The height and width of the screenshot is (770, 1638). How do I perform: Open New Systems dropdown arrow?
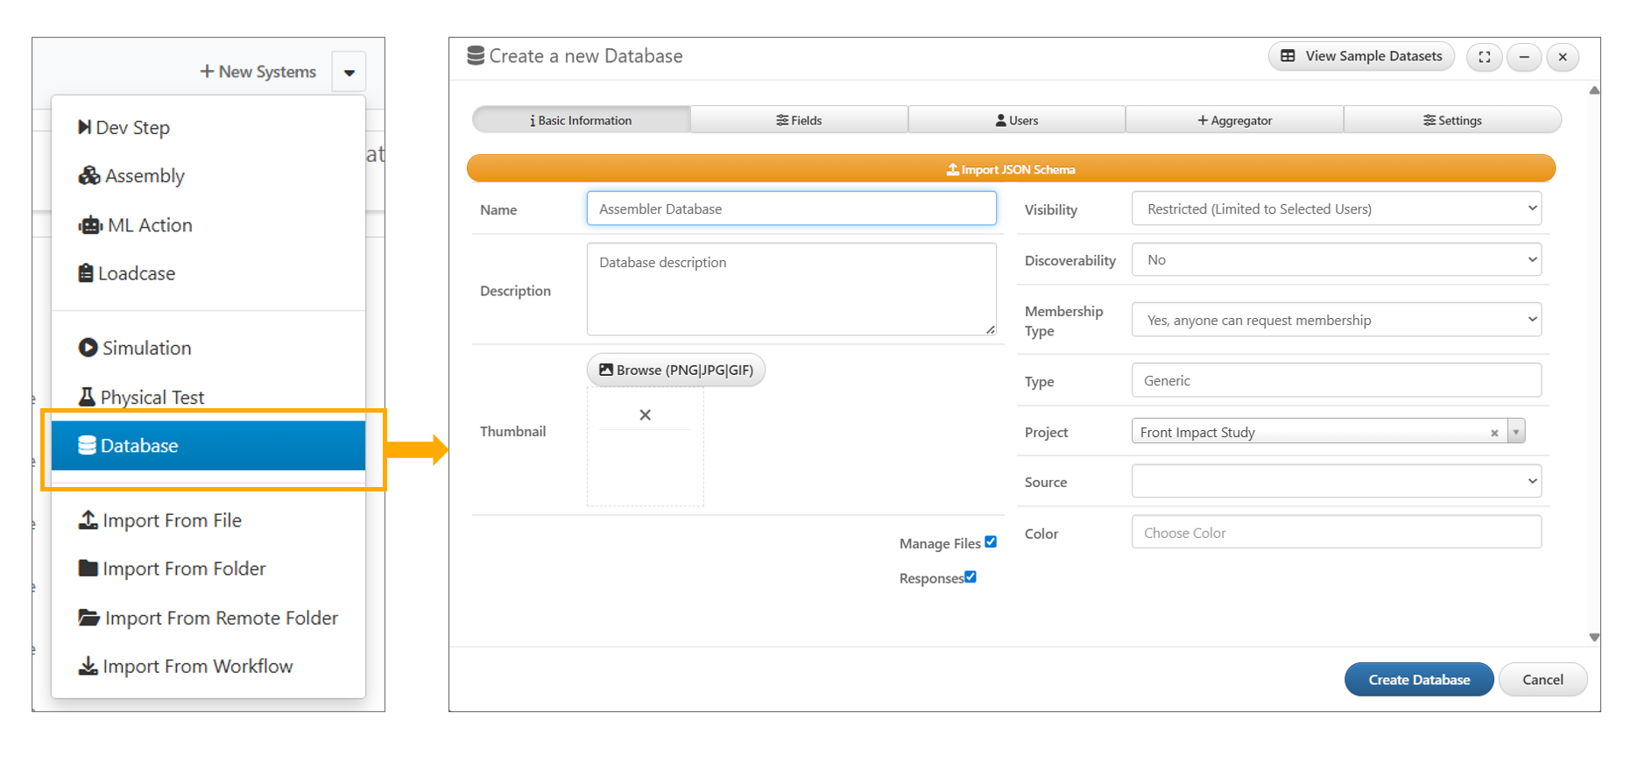tap(349, 73)
